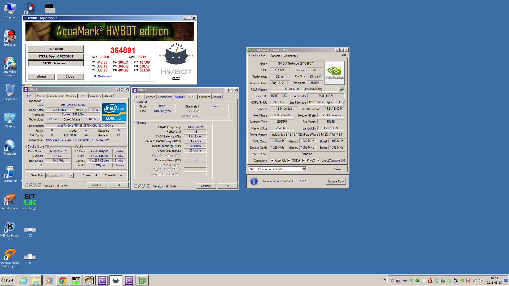Screen dimensions: 509x286
Task: Open the IsoBuster desktop icon
Action: pos(10,38)
